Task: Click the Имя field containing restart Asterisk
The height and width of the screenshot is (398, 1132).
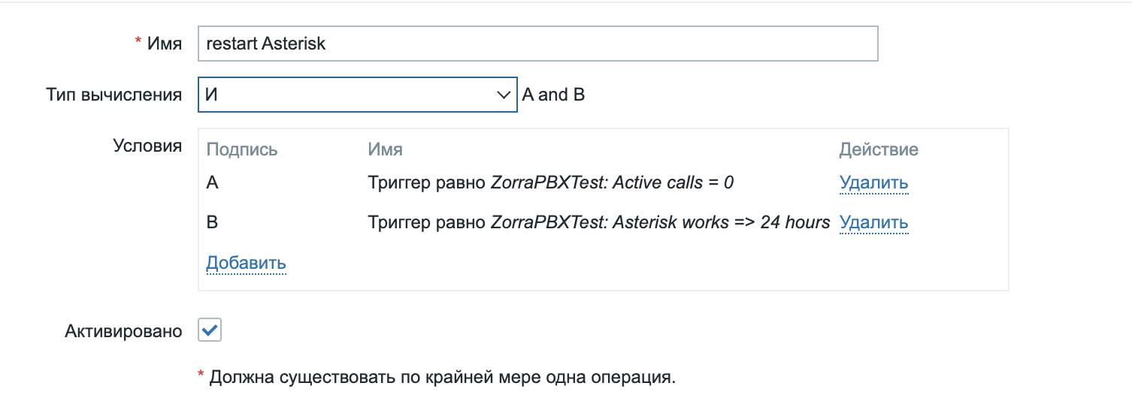Action: (537, 44)
